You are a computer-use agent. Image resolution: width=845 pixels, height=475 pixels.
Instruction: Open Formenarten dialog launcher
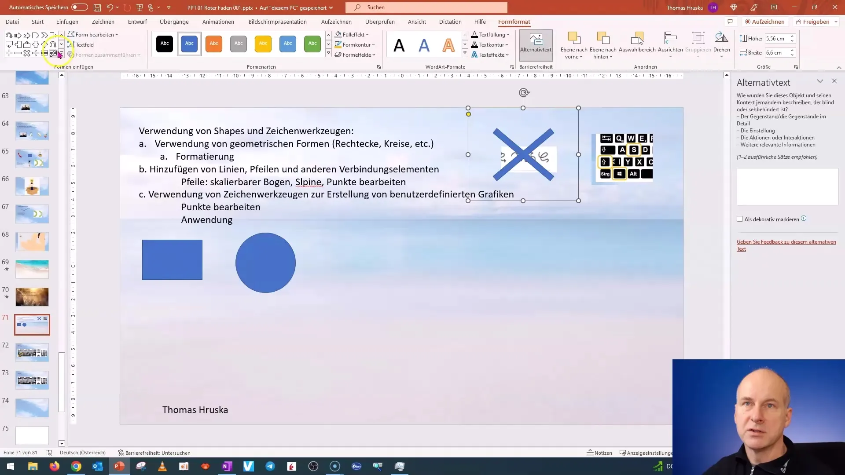pos(379,67)
